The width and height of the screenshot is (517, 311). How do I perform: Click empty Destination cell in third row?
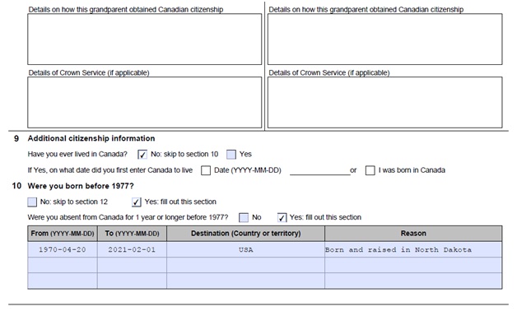click(x=245, y=281)
